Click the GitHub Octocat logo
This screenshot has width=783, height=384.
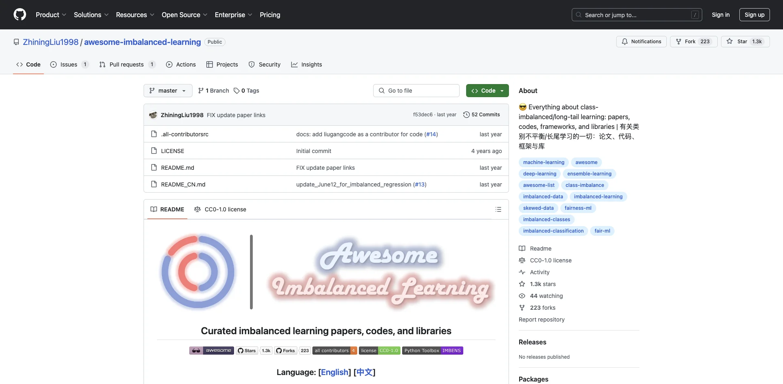(x=20, y=15)
